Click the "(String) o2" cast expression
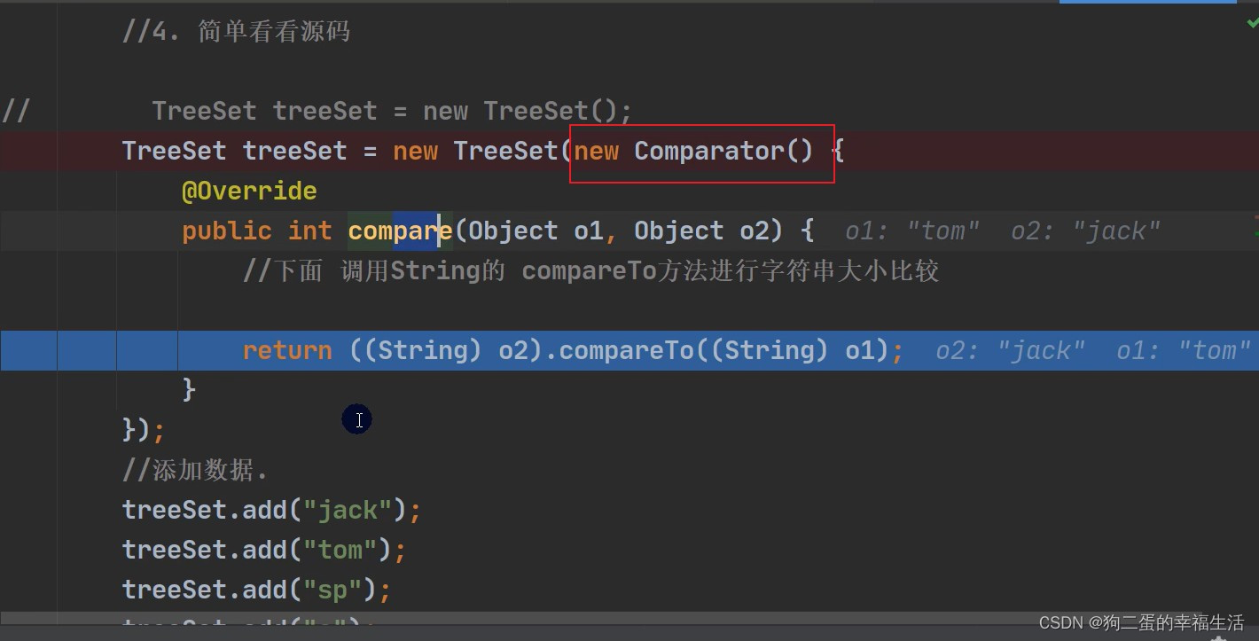This screenshot has height=641, width=1259. click(x=446, y=351)
